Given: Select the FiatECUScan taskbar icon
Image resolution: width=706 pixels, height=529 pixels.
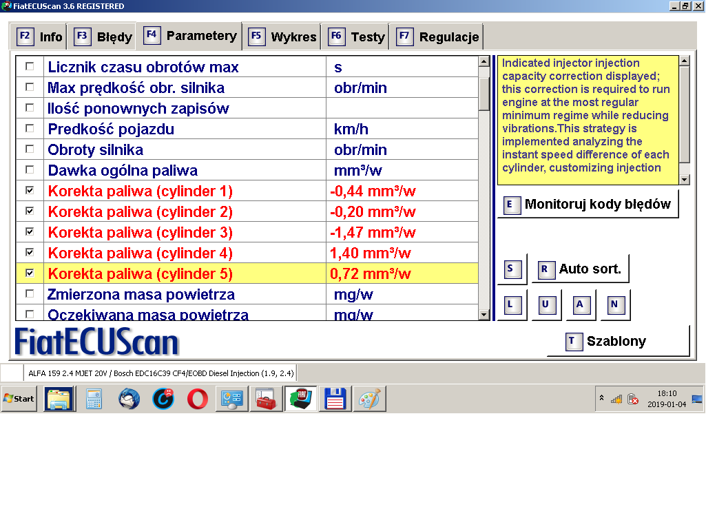Looking at the screenshot, I should (x=300, y=399).
